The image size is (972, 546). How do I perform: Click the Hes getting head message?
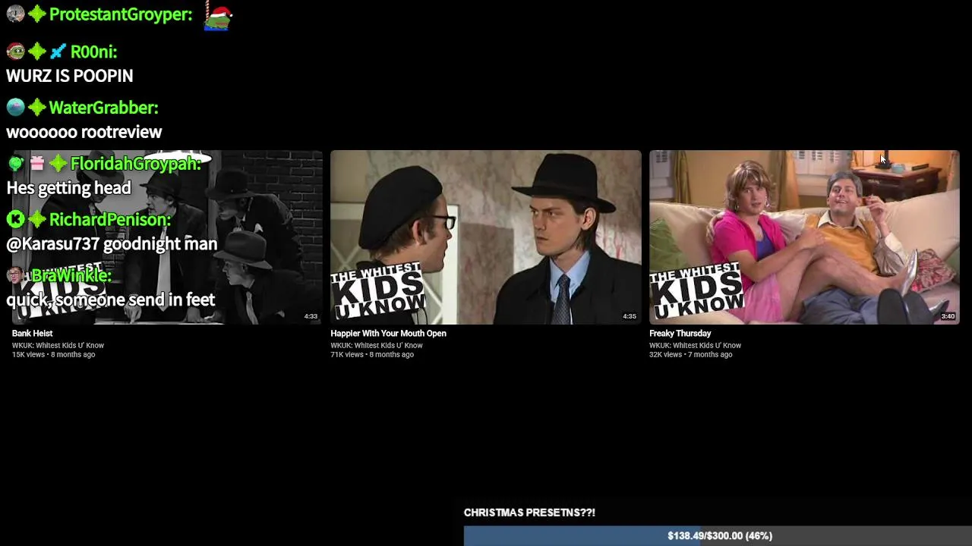[69, 188]
